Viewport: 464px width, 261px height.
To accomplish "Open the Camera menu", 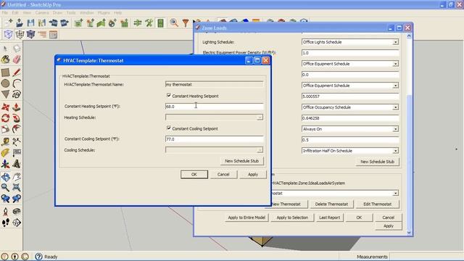I will point(42,13).
